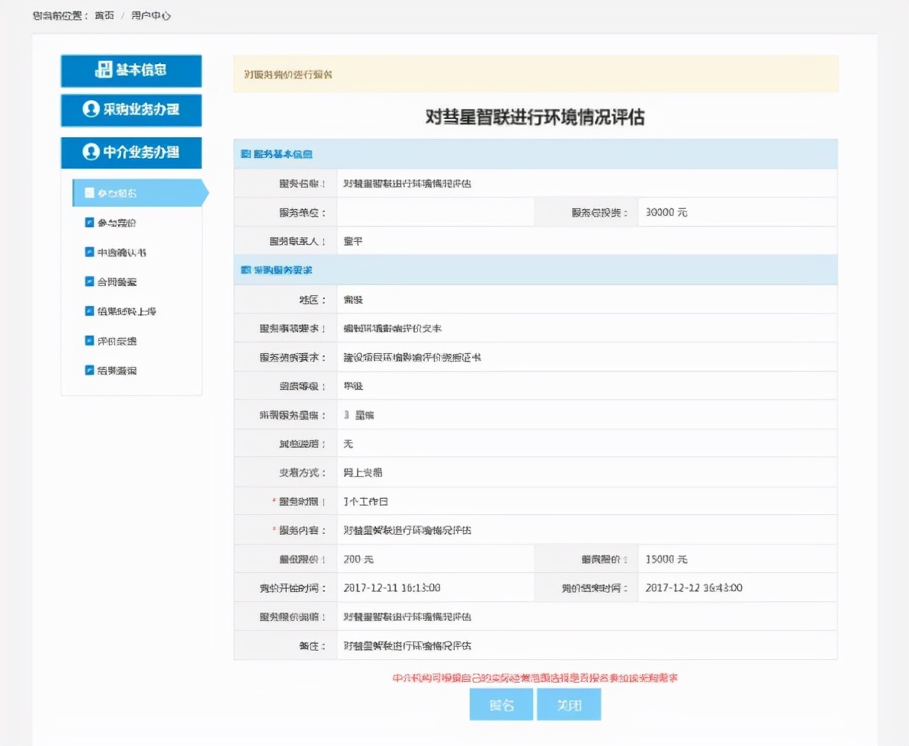Click the 关闭 button
The height and width of the screenshot is (746, 909).
[569, 704]
